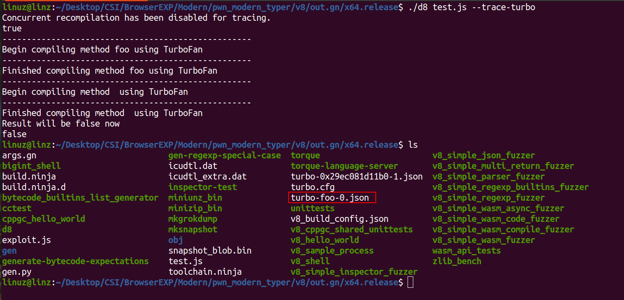The image size is (624, 300).
Task: Click the mksnapshot executable name
Action: 193,230
